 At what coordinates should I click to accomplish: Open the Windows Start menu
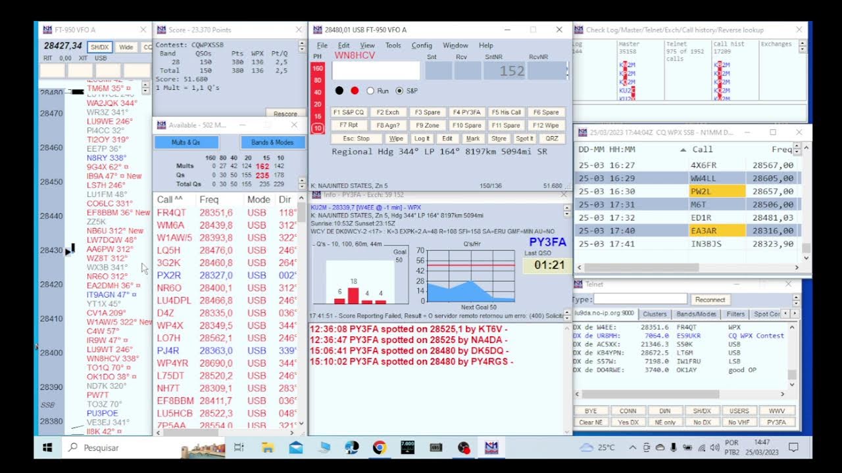[47, 447]
